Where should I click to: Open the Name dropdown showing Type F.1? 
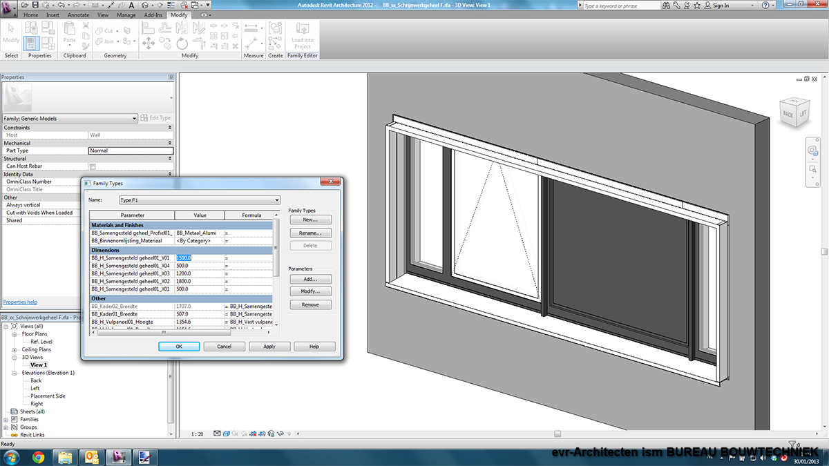tap(199, 200)
